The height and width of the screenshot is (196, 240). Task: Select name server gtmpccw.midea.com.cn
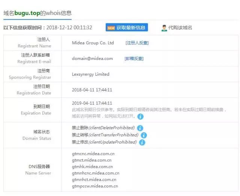coord(95,186)
